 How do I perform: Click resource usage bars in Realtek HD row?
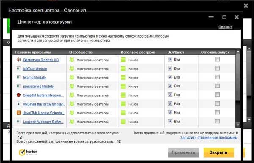(x=123, y=60)
